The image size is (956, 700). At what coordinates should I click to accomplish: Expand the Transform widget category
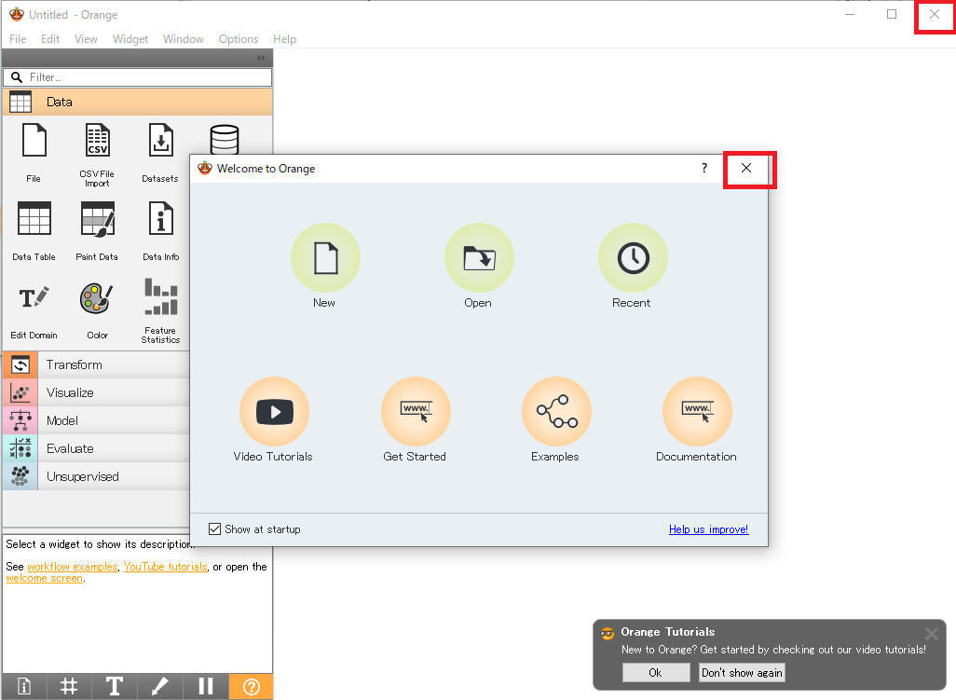(75, 364)
